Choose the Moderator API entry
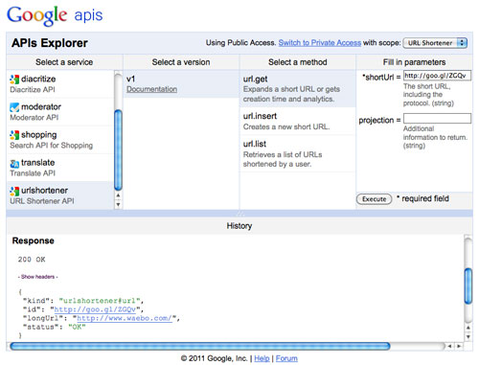The width and height of the screenshot is (479, 365). (34, 118)
